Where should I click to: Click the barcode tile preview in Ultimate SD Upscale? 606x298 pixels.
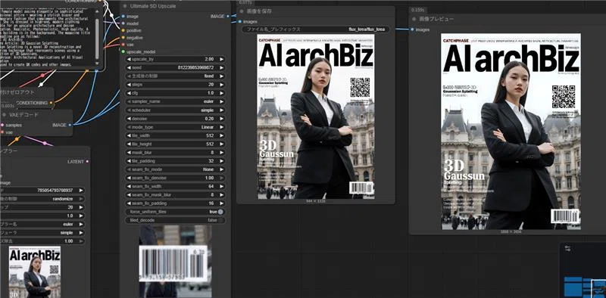point(176,262)
